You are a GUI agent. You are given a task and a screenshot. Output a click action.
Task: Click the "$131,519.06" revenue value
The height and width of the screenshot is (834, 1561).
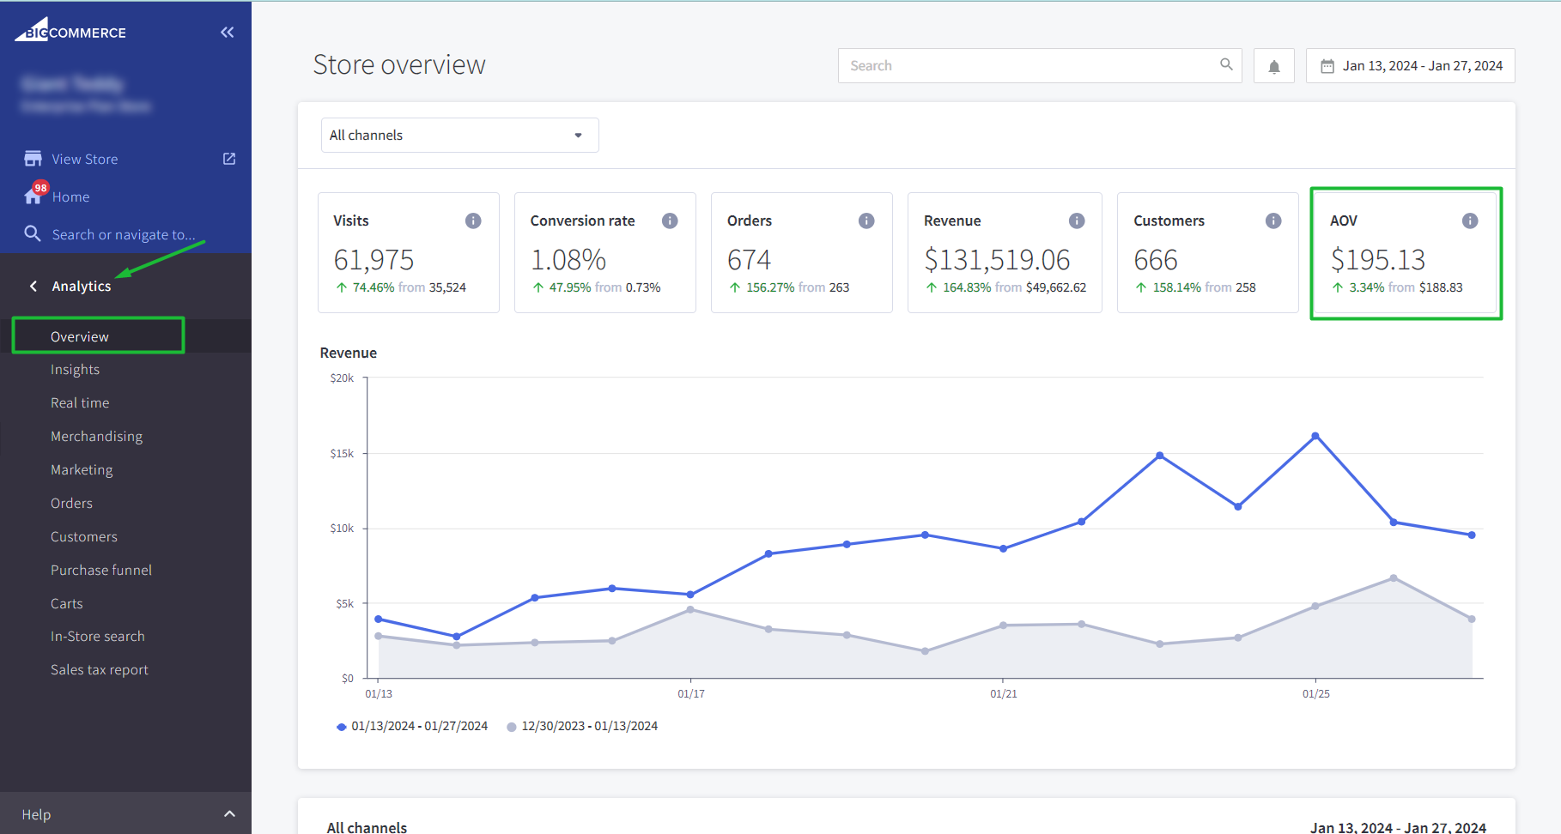(997, 259)
